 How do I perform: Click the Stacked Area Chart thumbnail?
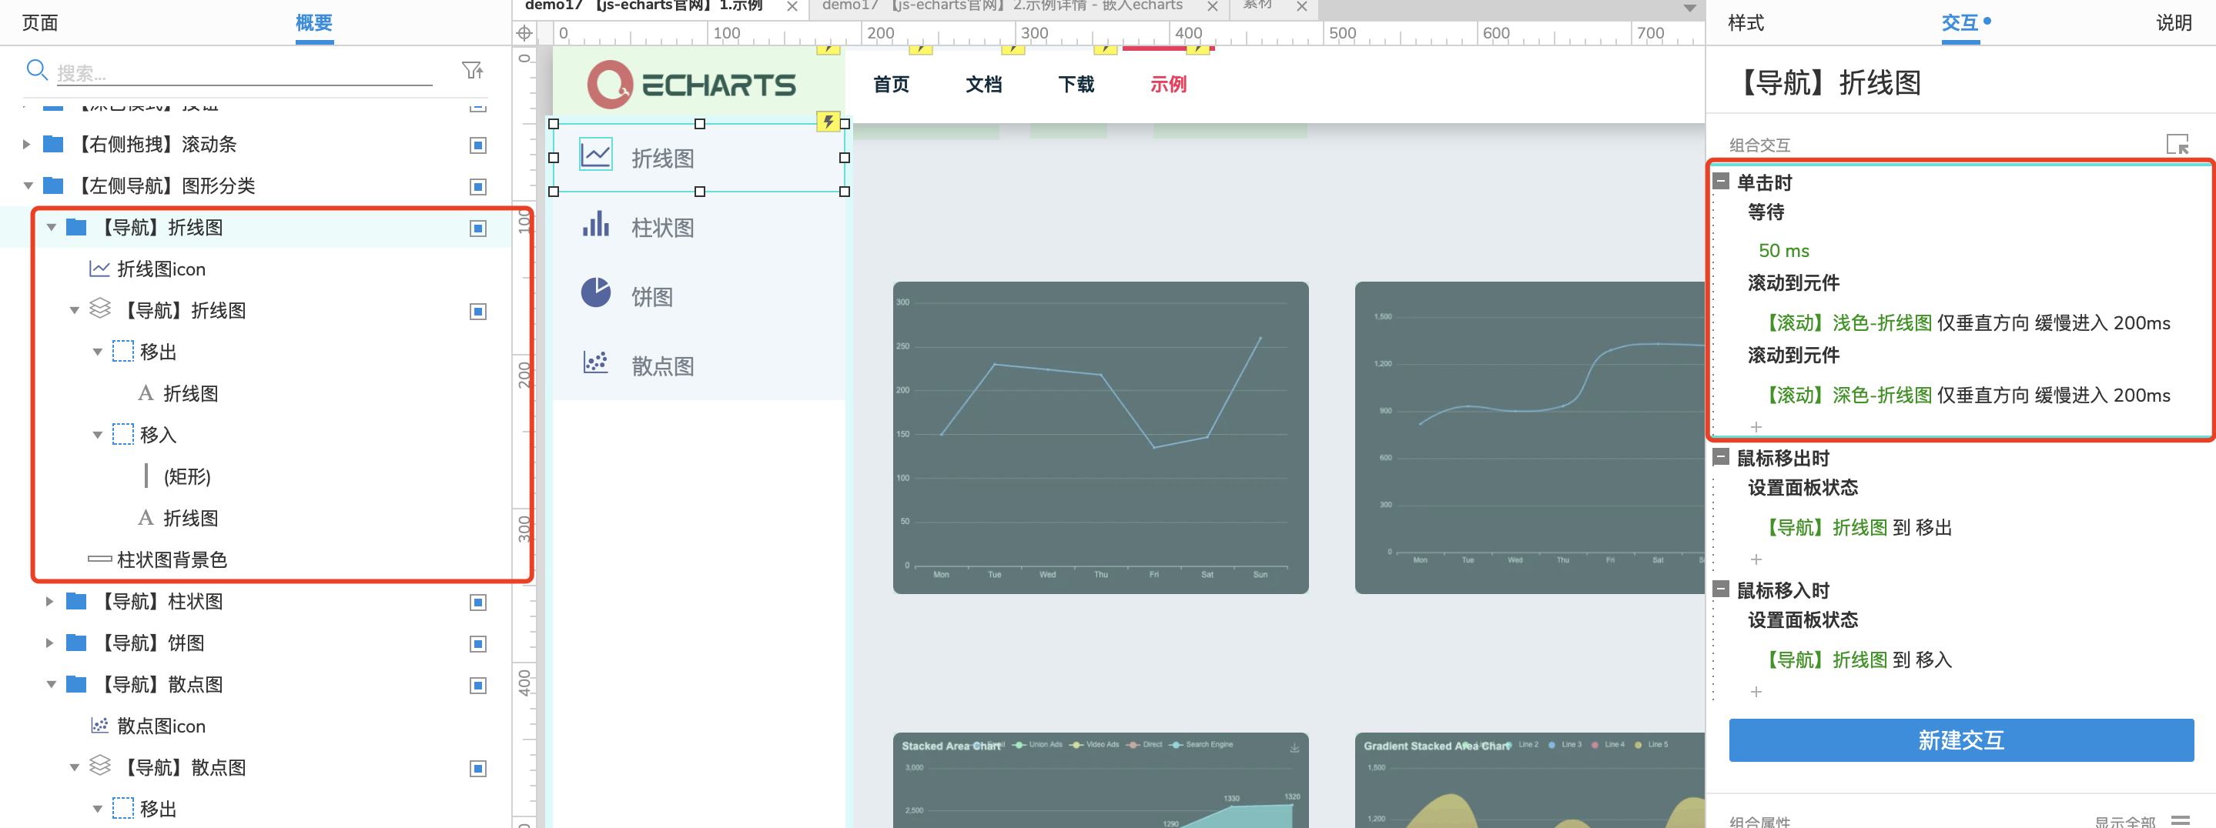[1100, 780]
